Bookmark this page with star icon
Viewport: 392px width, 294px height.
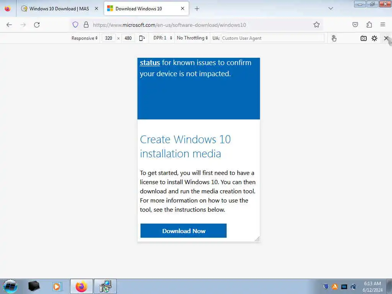(x=317, y=24)
